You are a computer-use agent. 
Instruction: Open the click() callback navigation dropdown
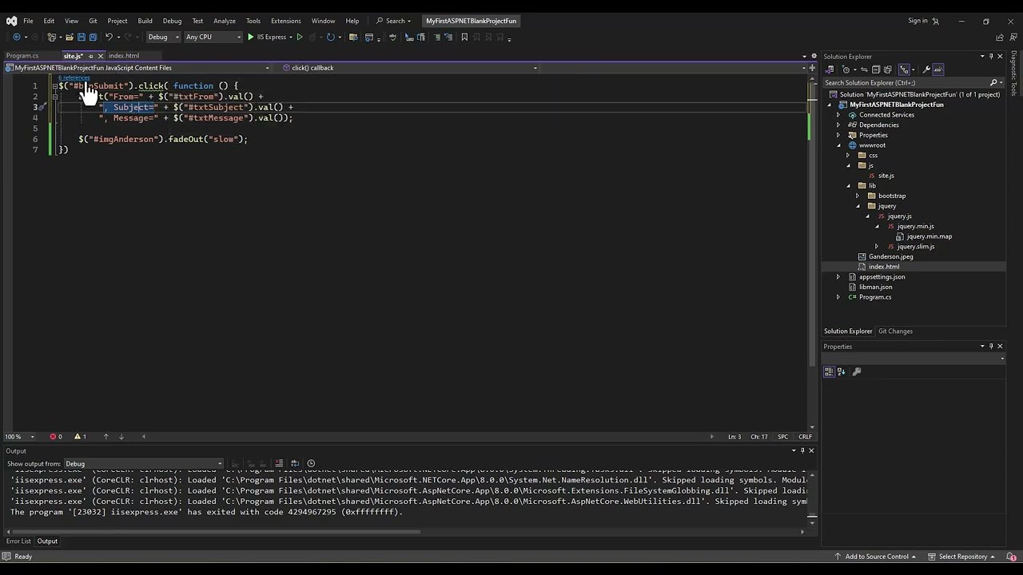[410, 68]
